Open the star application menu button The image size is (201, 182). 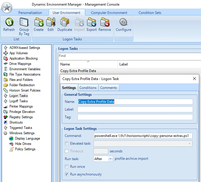tap(7, 8)
